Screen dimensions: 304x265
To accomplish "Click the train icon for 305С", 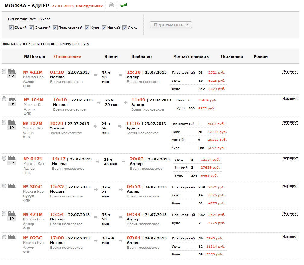I will [x=11, y=185].
